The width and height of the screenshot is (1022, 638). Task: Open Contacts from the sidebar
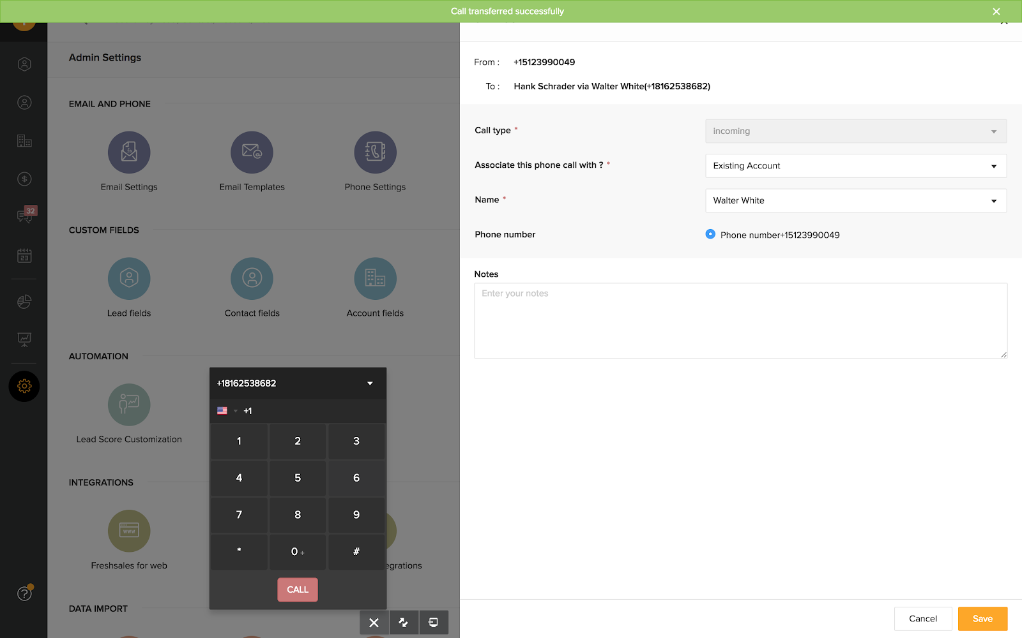[24, 102]
